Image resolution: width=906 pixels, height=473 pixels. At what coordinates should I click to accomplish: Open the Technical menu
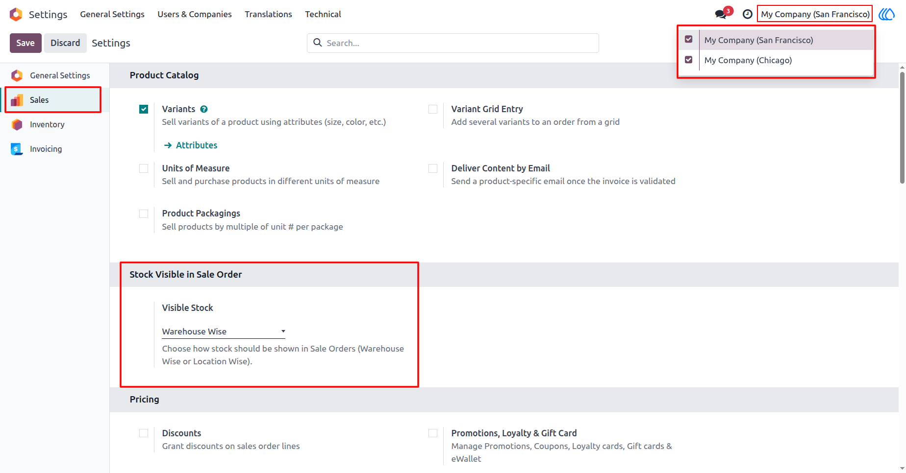point(323,14)
